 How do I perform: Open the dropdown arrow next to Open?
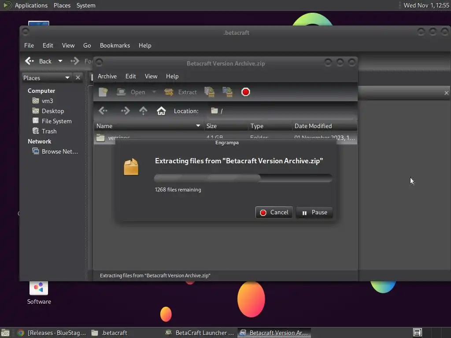(x=154, y=92)
